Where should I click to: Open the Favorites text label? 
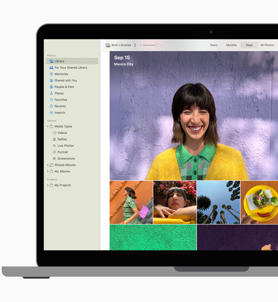[61, 100]
